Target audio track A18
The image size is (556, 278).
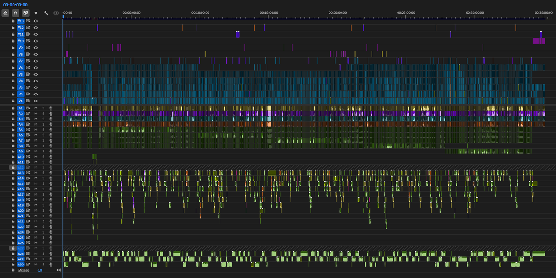click(x=20, y=200)
